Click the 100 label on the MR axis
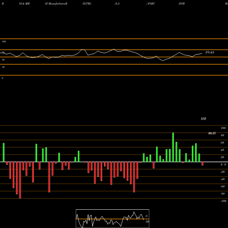 point(223,128)
